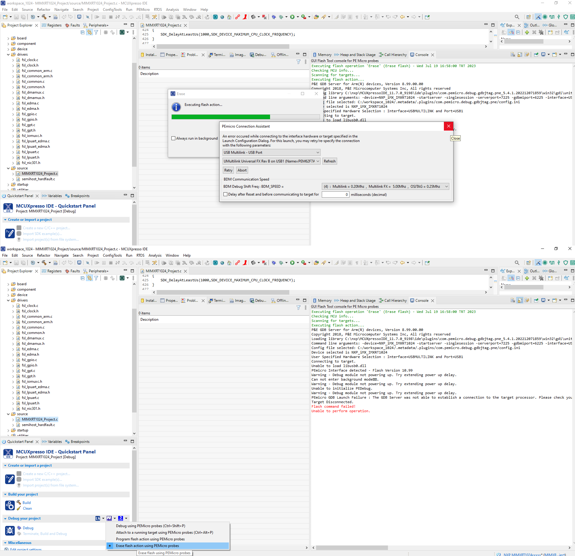Click the USB icon in the top-right toolbar
The width and height of the screenshot is (575, 556).
point(559,17)
